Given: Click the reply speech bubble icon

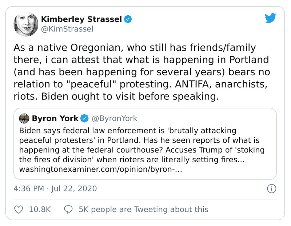Looking at the screenshot, I should click(68, 209).
